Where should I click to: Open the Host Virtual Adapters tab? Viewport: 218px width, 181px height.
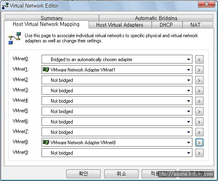120,25
